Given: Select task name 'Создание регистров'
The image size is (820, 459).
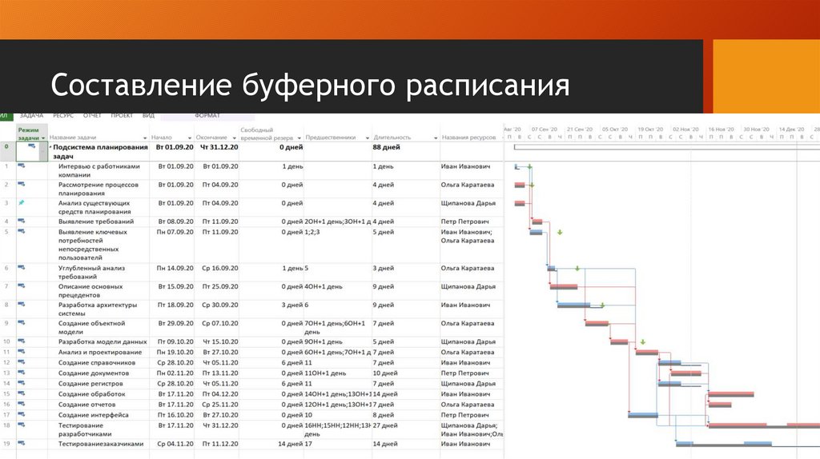Looking at the screenshot, I should [x=90, y=383].
